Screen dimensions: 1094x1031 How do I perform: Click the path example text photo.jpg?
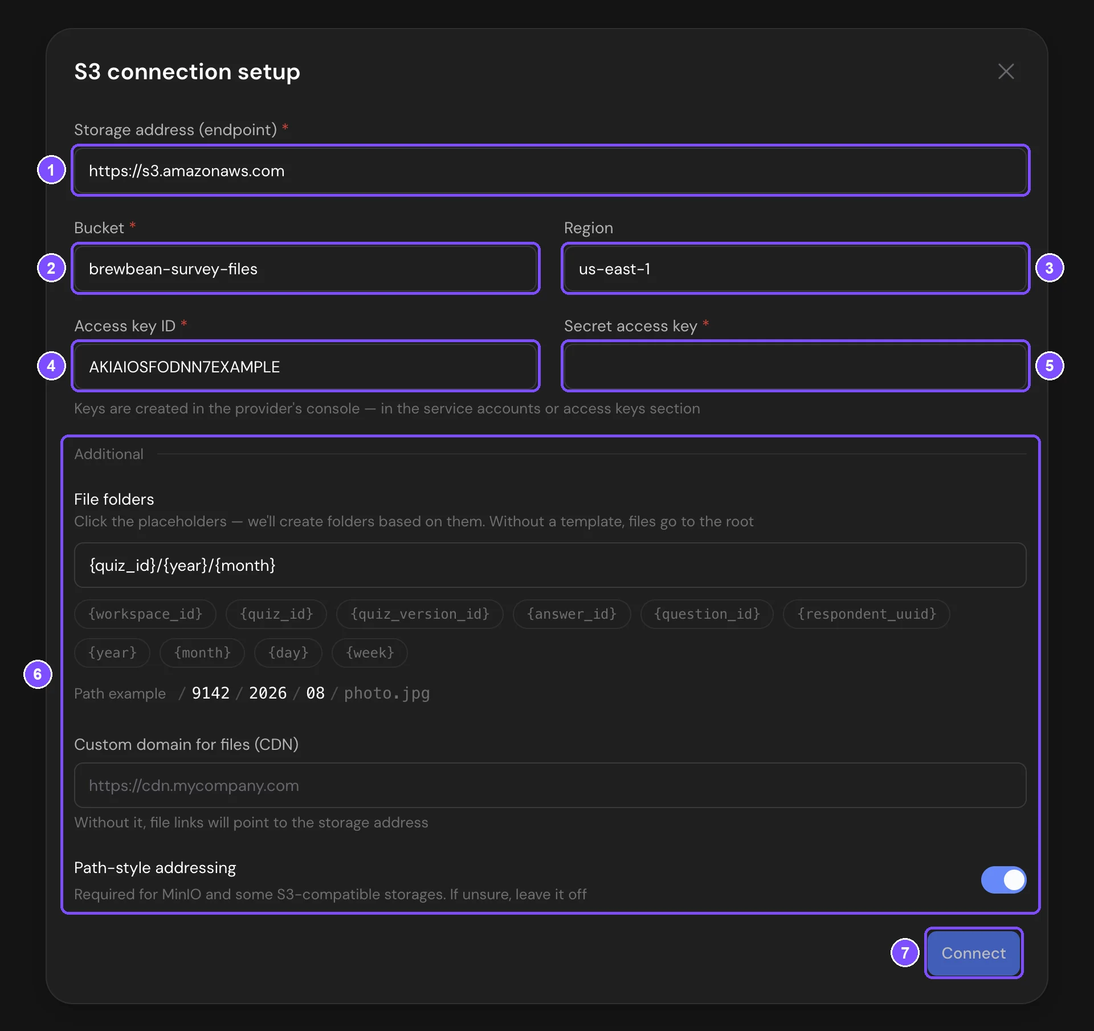pos(387,693)
